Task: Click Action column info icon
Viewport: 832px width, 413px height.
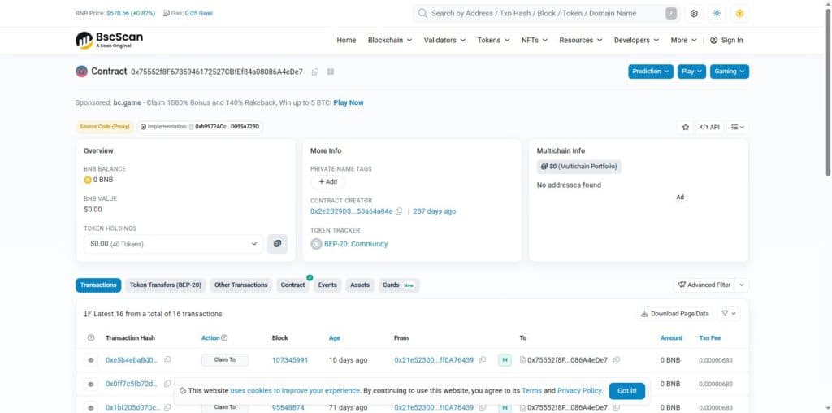Action: (224, 337)
